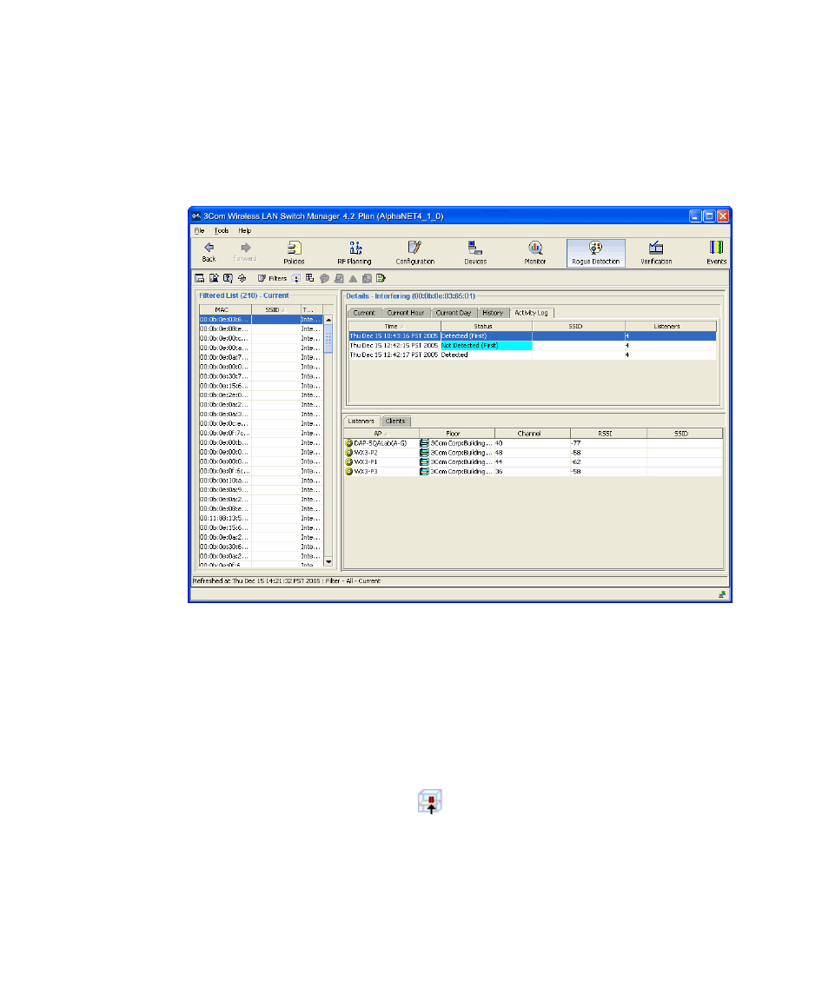Image resolution: width=829 pixels, height=995 pixels.
Task: Open the File menu
Action: coord(199,231)
